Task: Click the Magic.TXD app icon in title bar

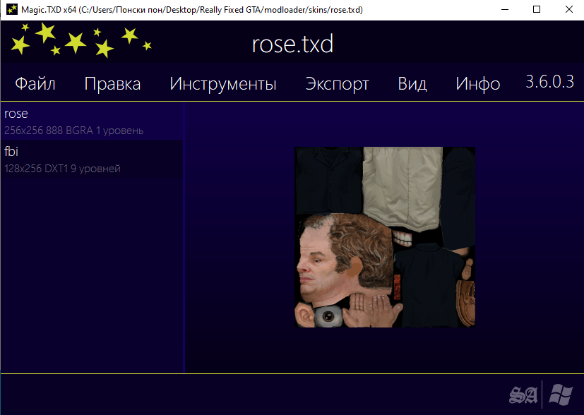Action: (11, 10)
